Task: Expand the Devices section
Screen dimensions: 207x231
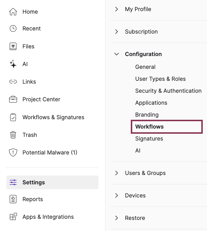Action: [117, 195]
